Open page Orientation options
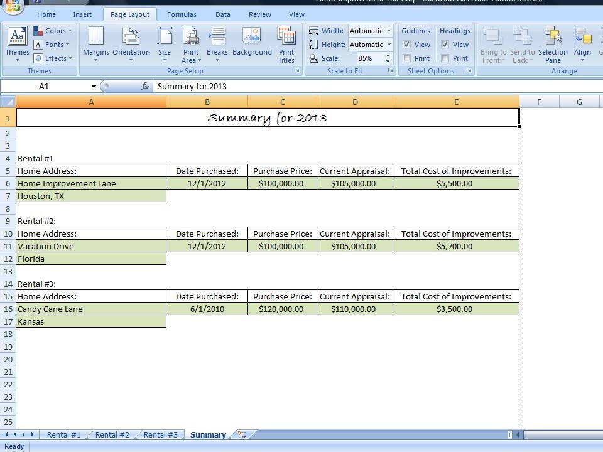 [131, 44]
